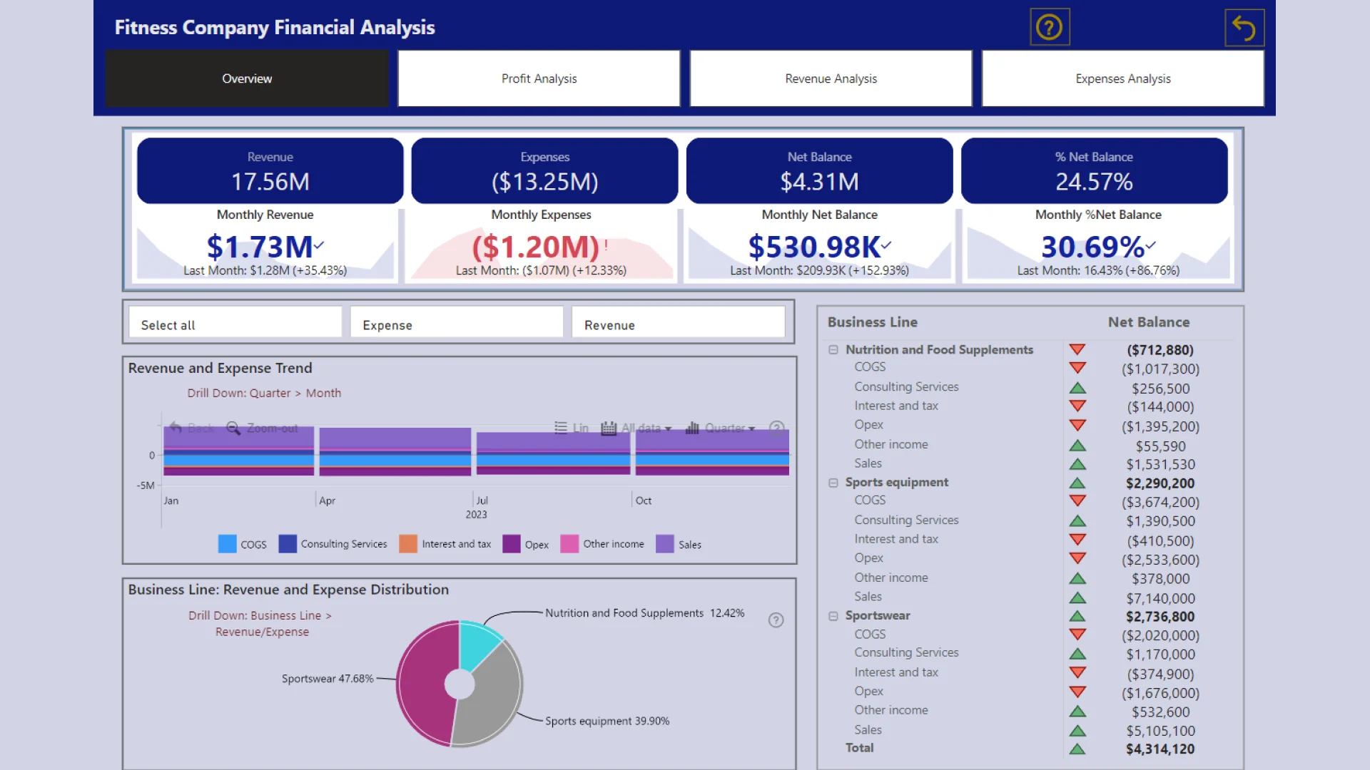Click the $7,140,000 Sales value

pyautogui.click(x=1160, y=598)
